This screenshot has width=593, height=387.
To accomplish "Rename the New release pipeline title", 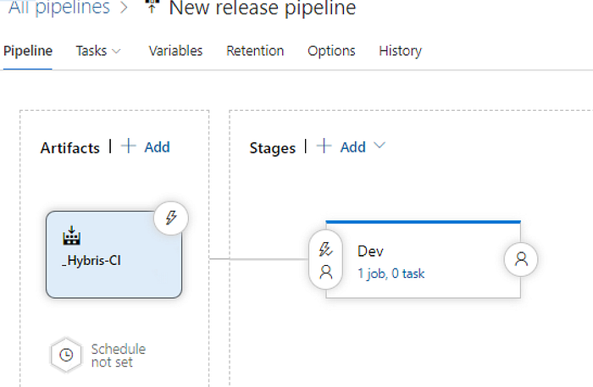I will 263,8.
